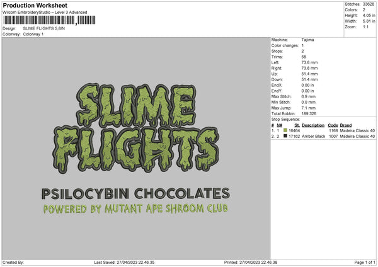
Task: Click the Height value 4.05 in
Action: point(369,15)
